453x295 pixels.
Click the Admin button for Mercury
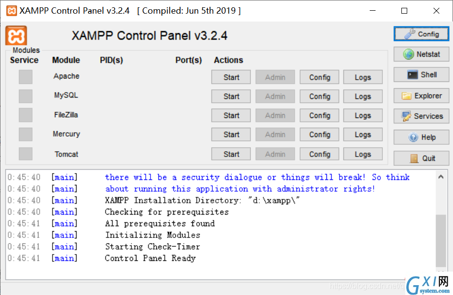point(275,135)
